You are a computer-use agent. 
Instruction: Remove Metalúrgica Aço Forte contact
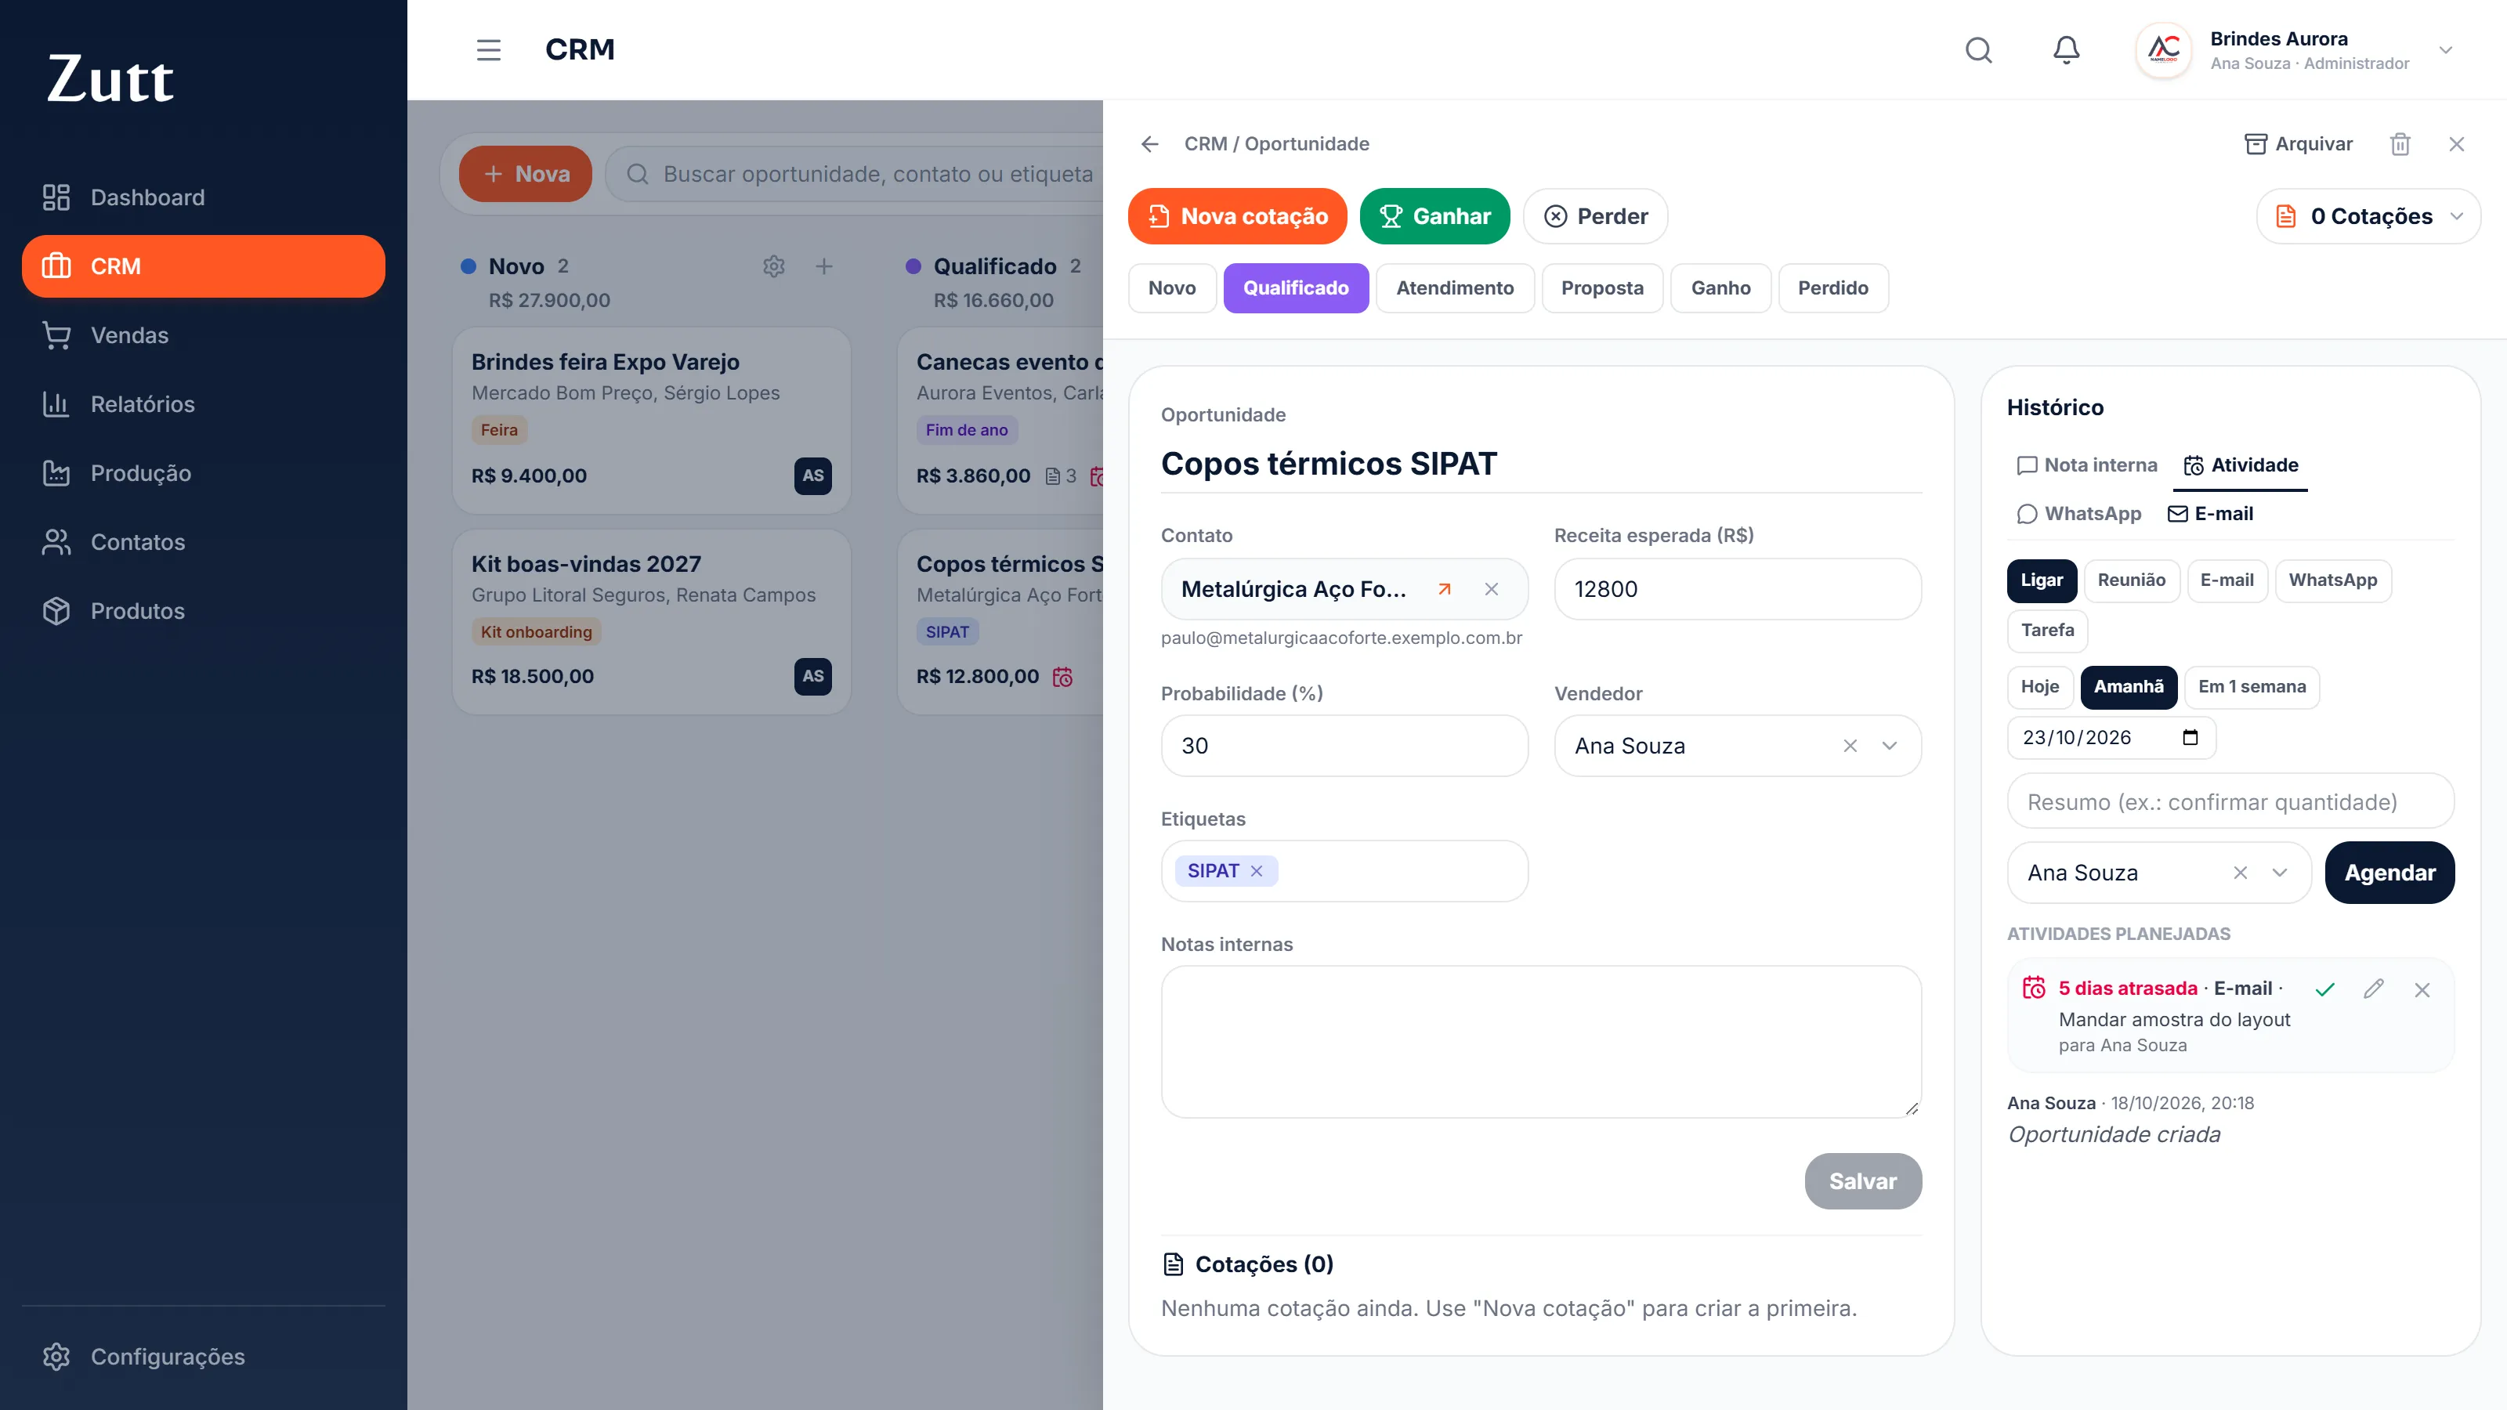click(1491, 589)
